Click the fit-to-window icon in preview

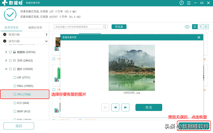[105, 108]
